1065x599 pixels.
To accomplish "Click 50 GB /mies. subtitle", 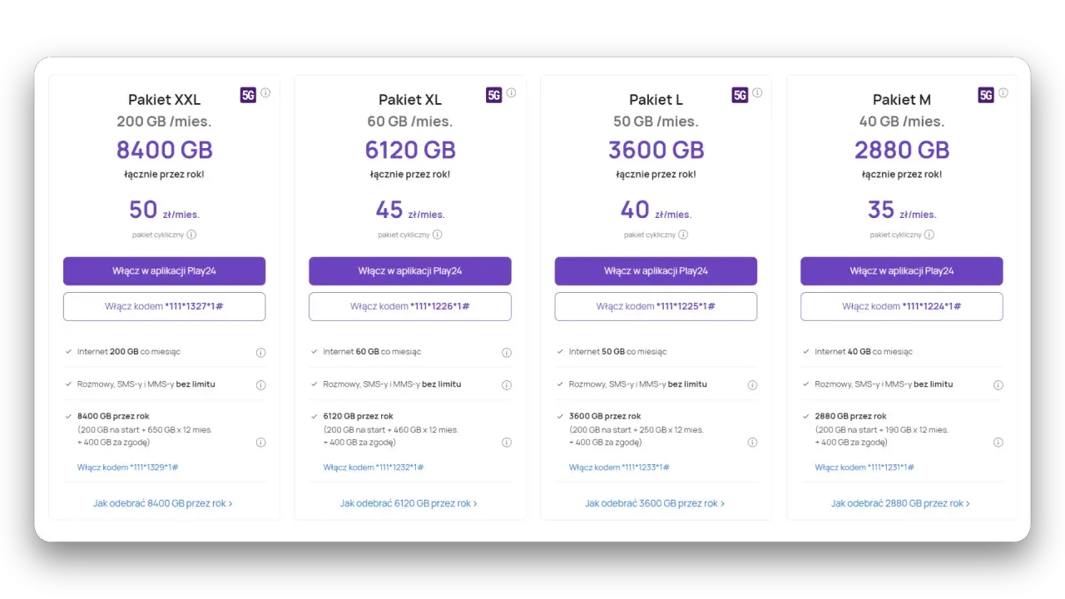I will 656,121.
